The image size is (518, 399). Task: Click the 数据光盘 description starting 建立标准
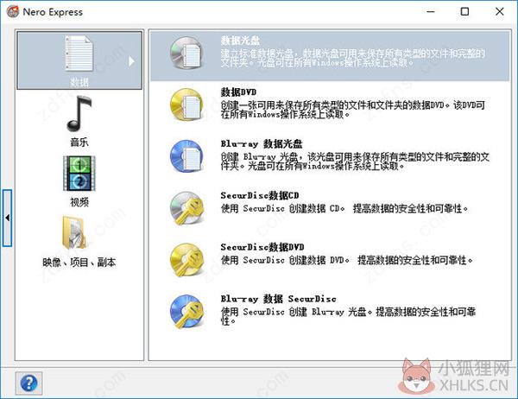click(x=353, y=58)
